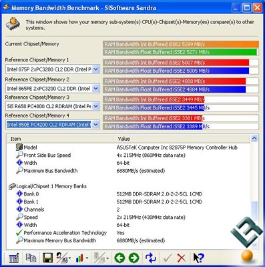Viewport: 265px width, 267px height.
Task: Click the orange 5299 MB/s Int bar
Action: [x=181, y=44]
